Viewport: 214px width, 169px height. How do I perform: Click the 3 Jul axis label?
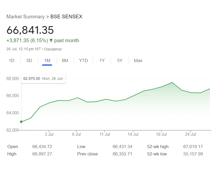[49, 134]
